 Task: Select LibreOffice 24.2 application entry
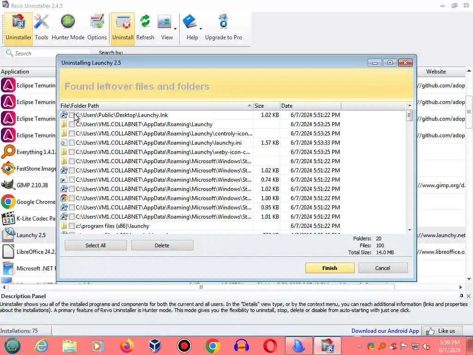click(x=28, y=251)
